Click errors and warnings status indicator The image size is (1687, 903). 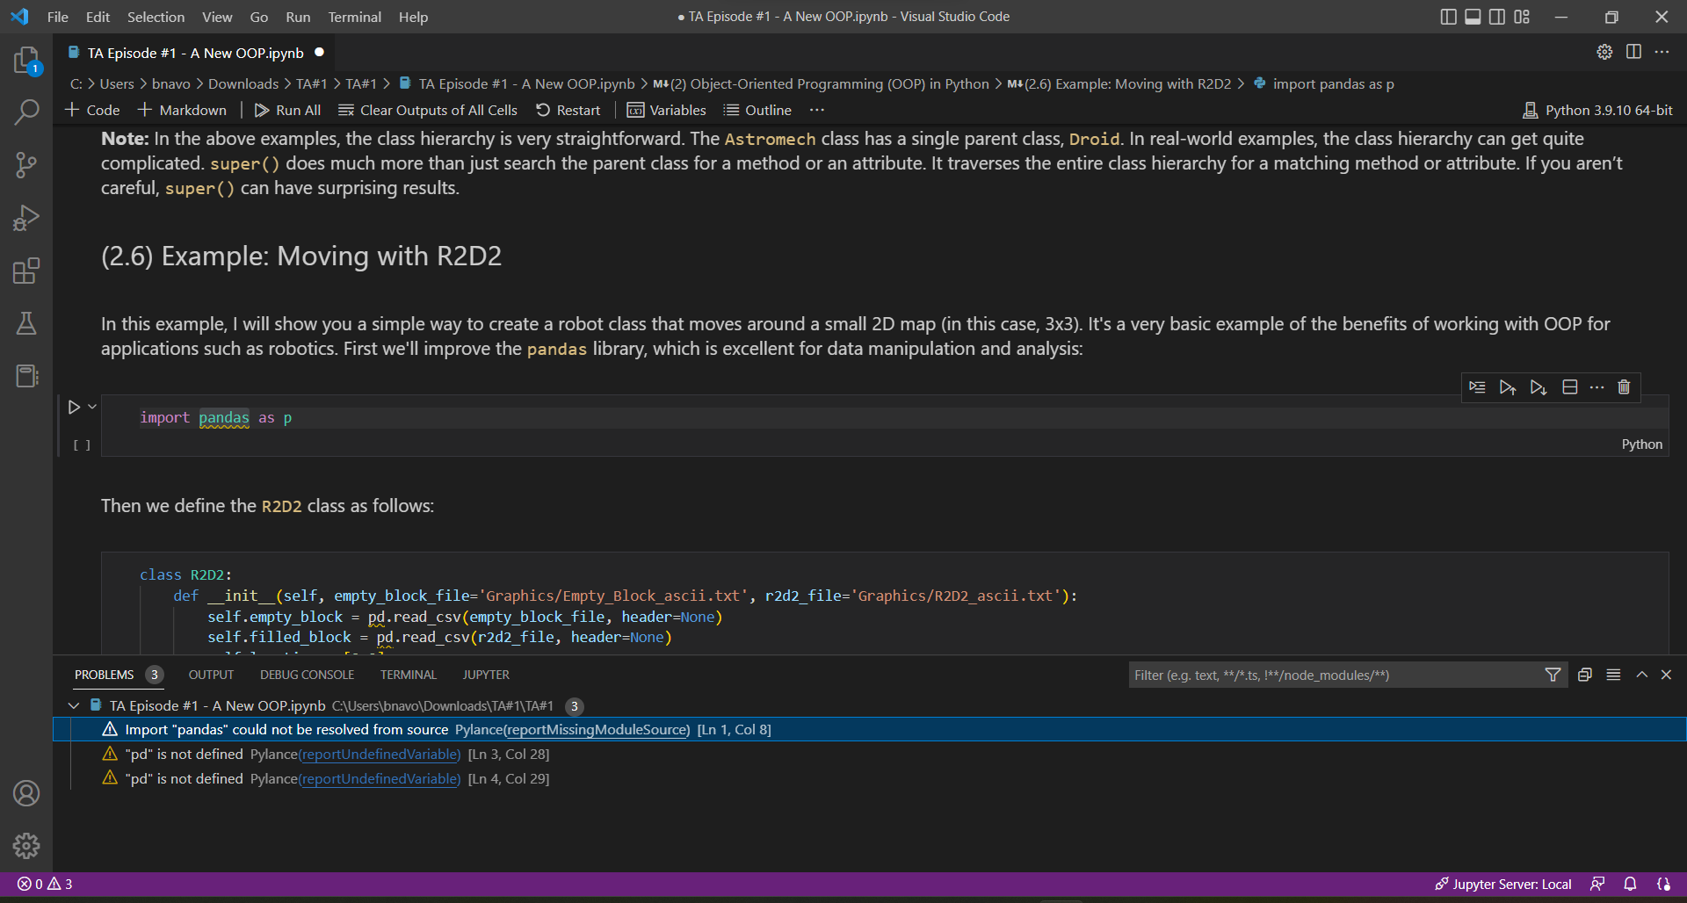45,884
